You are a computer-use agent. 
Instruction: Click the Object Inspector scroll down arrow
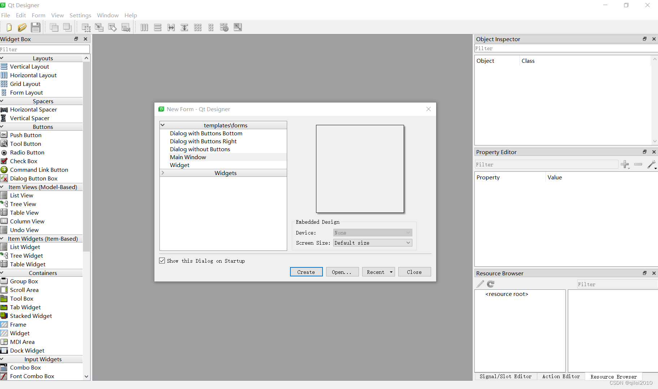655,141
